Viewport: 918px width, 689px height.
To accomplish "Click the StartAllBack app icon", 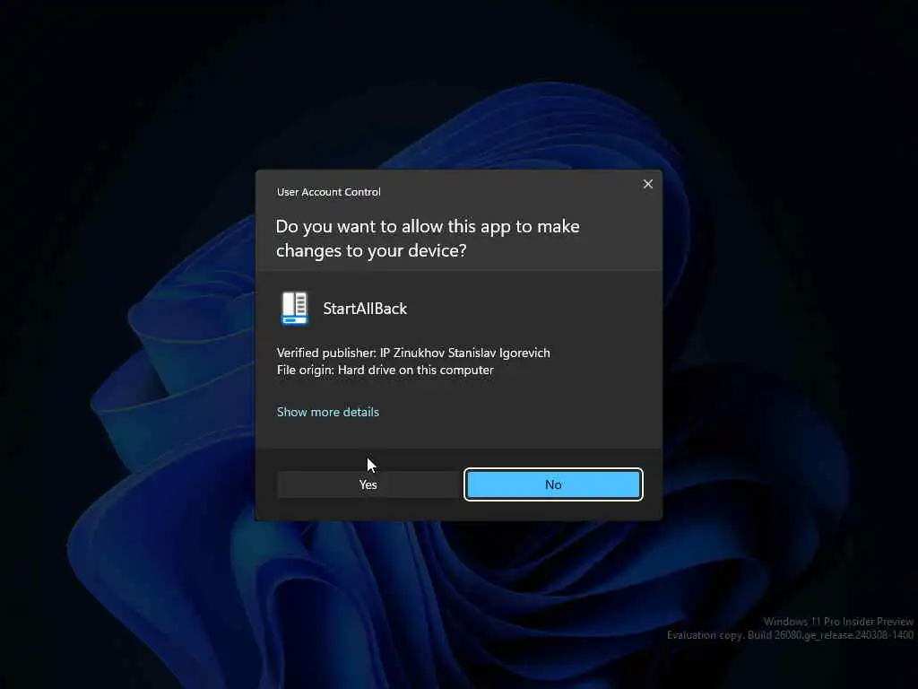I will [x=294, y=309].
